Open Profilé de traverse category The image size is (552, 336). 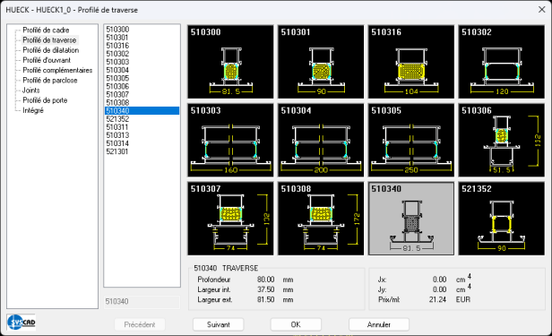49,40
